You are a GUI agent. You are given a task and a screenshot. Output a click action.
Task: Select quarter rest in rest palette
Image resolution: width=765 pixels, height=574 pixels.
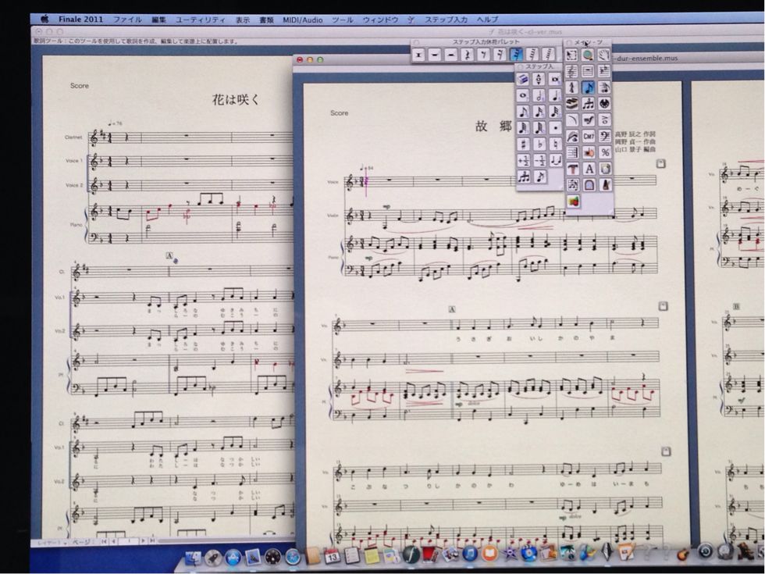467,55
